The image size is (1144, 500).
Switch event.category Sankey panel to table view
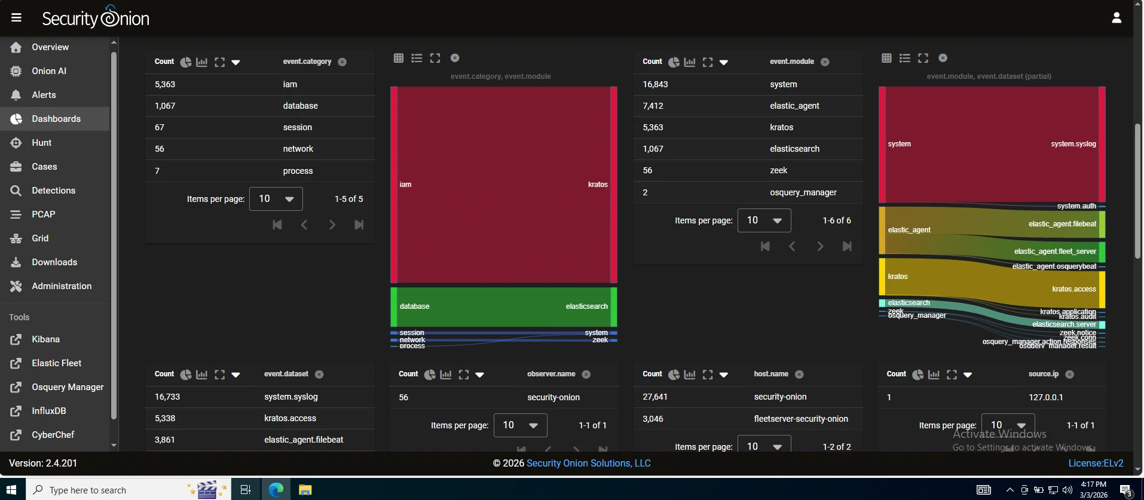(x=399, y=58)
